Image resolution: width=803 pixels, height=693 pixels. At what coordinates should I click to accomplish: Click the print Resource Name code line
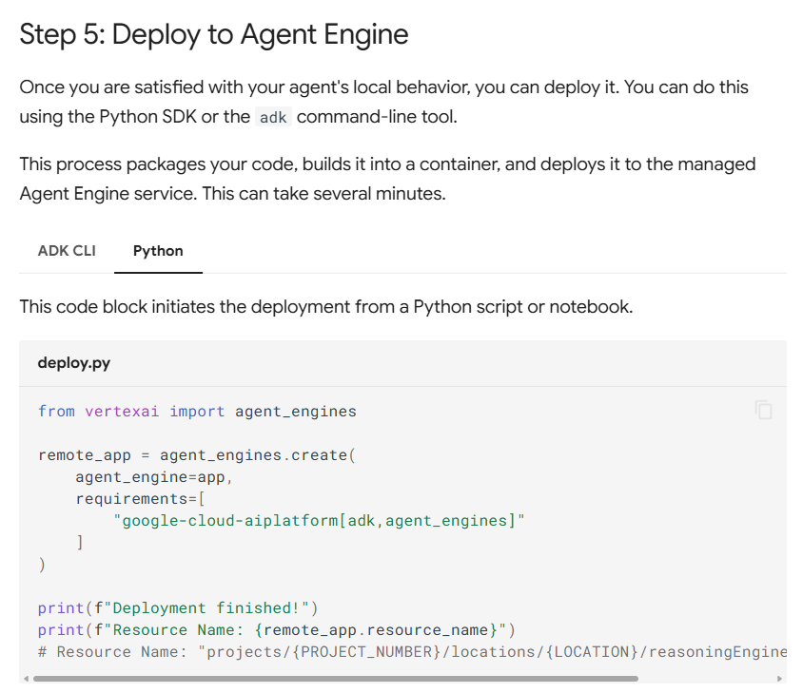276,630
